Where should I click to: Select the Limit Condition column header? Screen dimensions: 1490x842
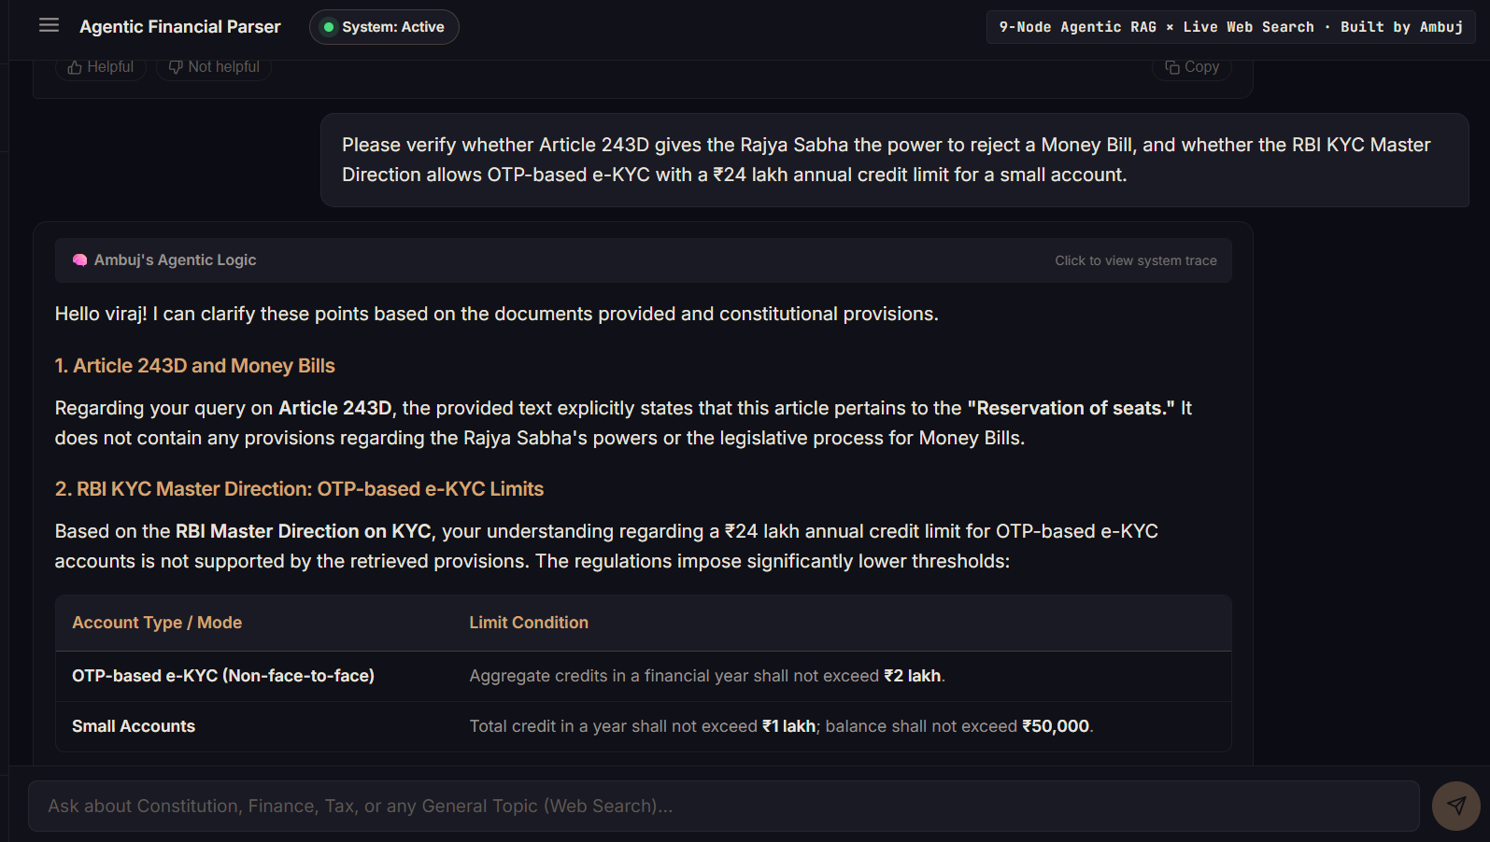pos(529,623)
